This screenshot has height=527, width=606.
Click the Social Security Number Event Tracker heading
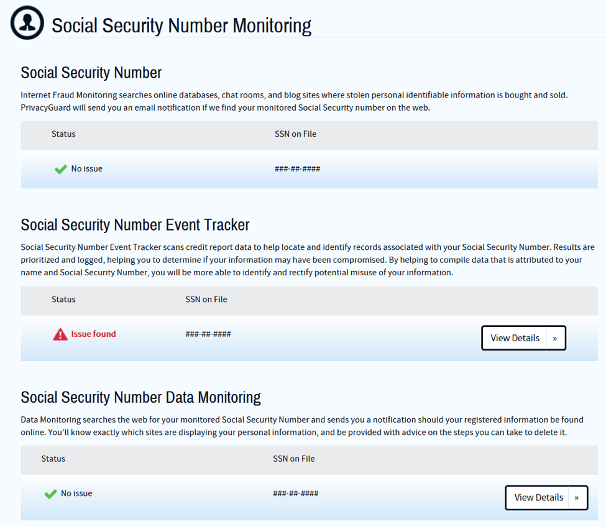pos(135,225)
